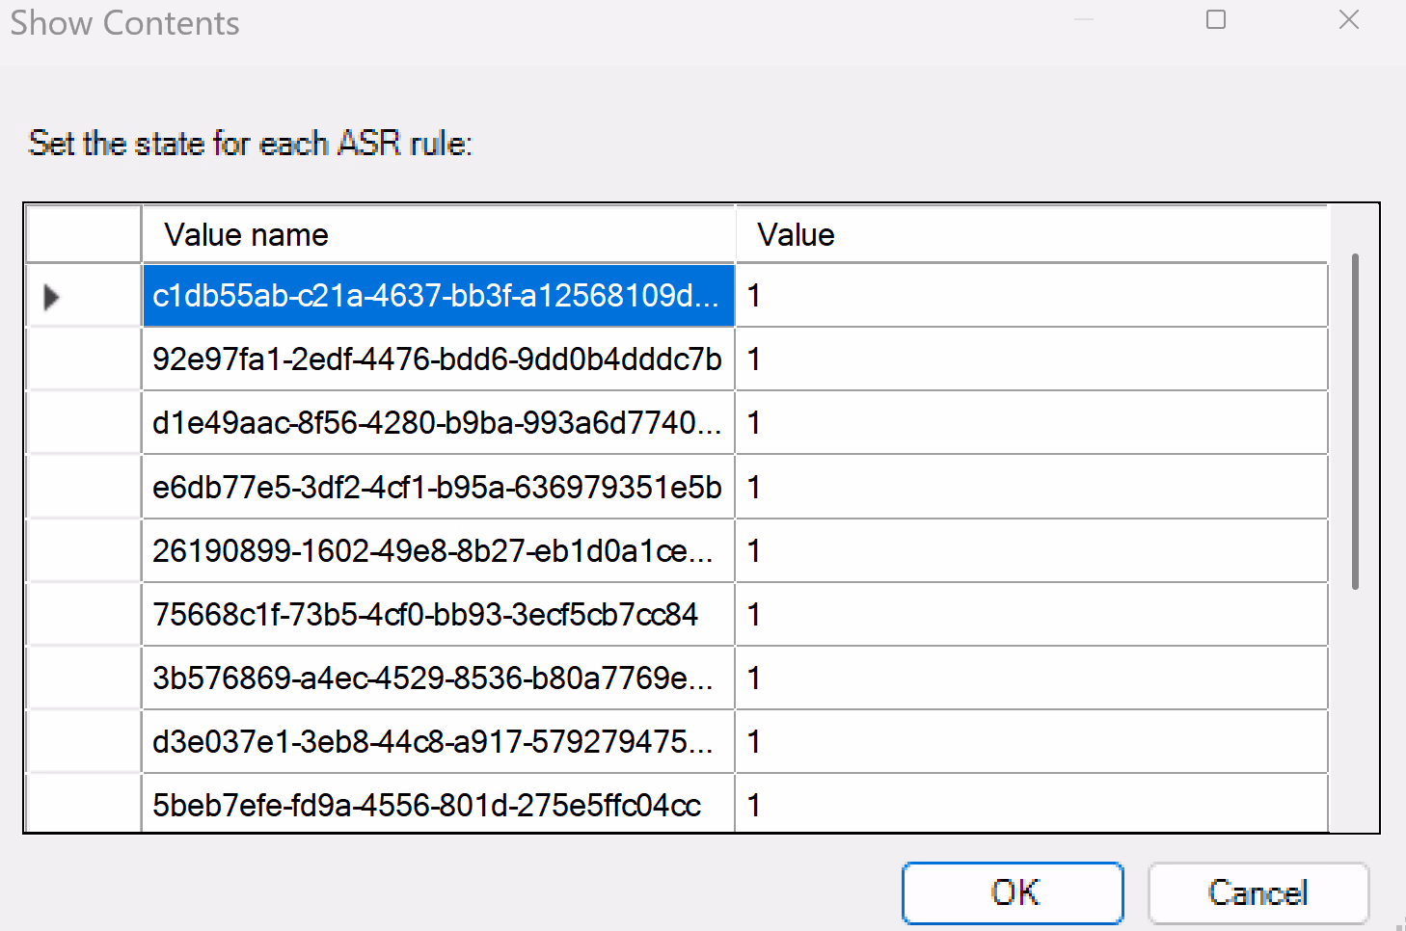Screen dimensions: 1406x931
Task: Maximize the Show Contents window
Action: [x=1216, y=20]
